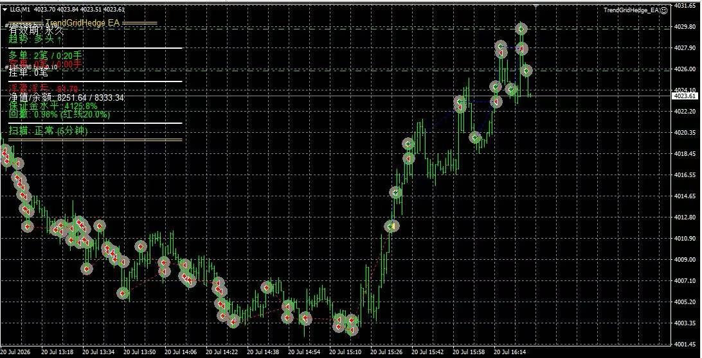This screenshot has height=358, width=702.
Task: Click the 4016.55 price scale label
Action: 685,175
